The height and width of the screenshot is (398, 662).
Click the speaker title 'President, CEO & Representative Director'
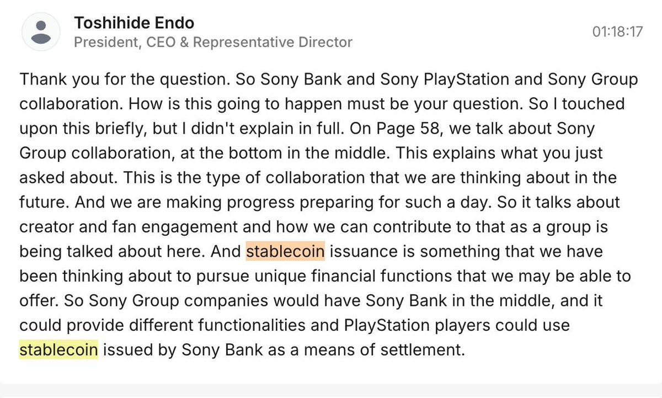pyautogui.click(x=213, y=42)
